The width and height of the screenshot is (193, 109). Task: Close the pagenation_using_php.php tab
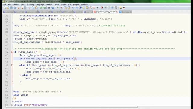coord(117,12)
